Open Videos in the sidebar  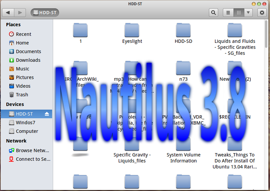click(x=27, y=86)
